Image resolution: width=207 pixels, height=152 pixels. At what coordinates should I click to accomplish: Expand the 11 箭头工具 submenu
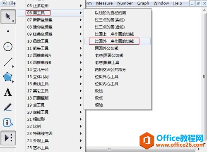pyautogui.click(x=50, y=48)
